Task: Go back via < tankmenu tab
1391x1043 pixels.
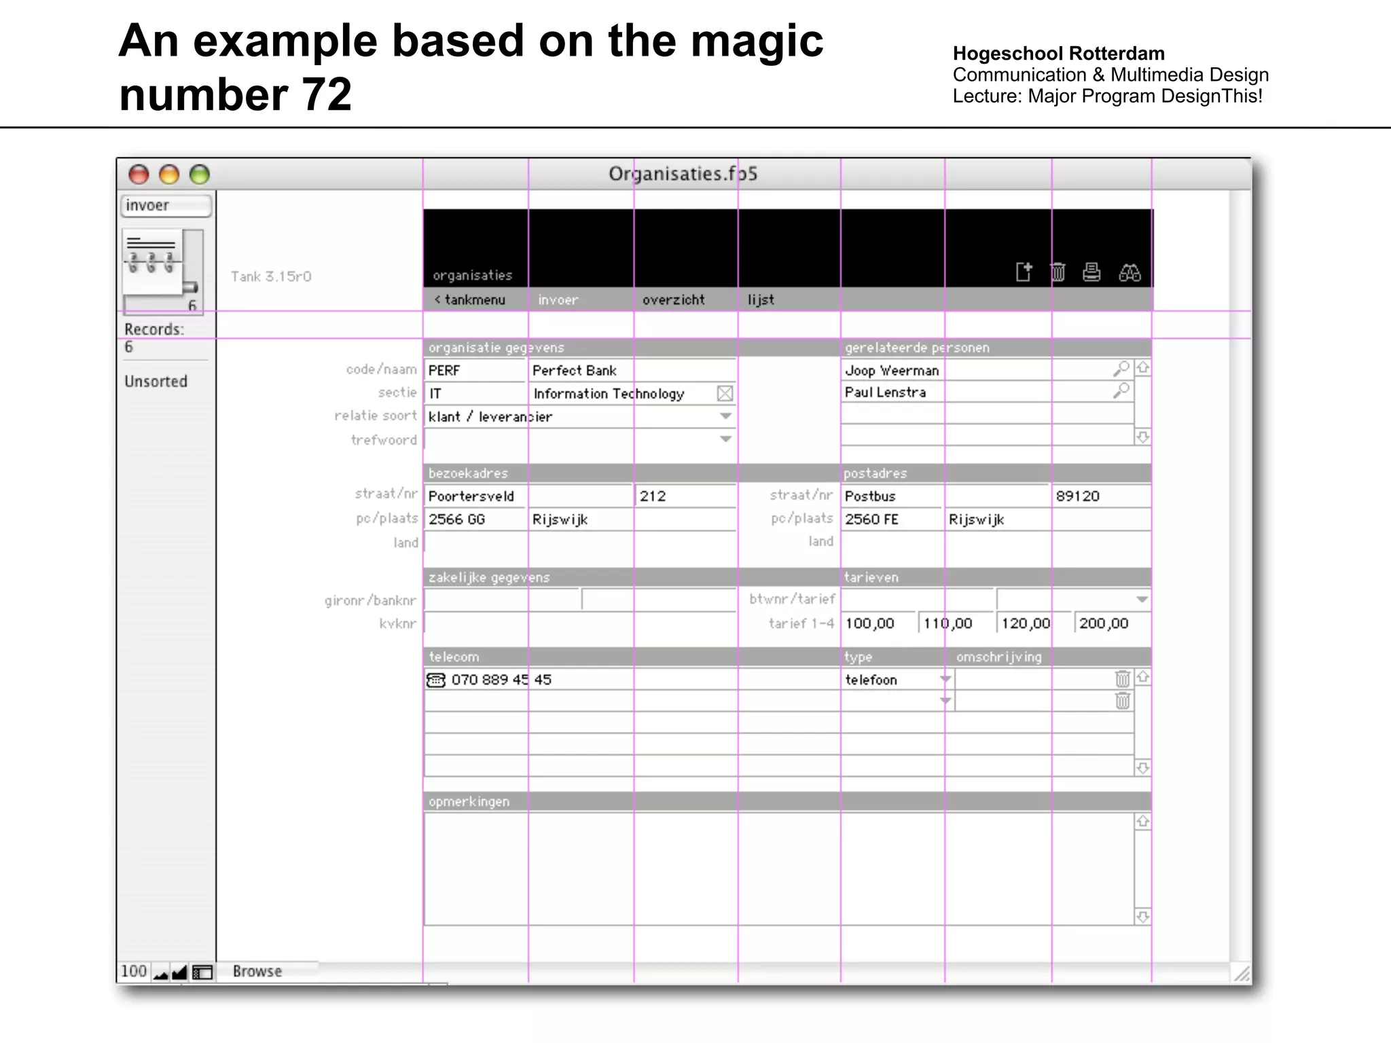Action: (470, 299)
